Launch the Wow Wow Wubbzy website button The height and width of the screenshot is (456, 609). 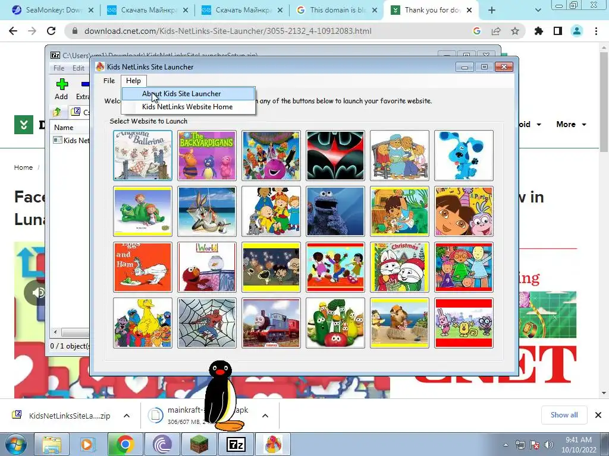(x=464, y=323)
